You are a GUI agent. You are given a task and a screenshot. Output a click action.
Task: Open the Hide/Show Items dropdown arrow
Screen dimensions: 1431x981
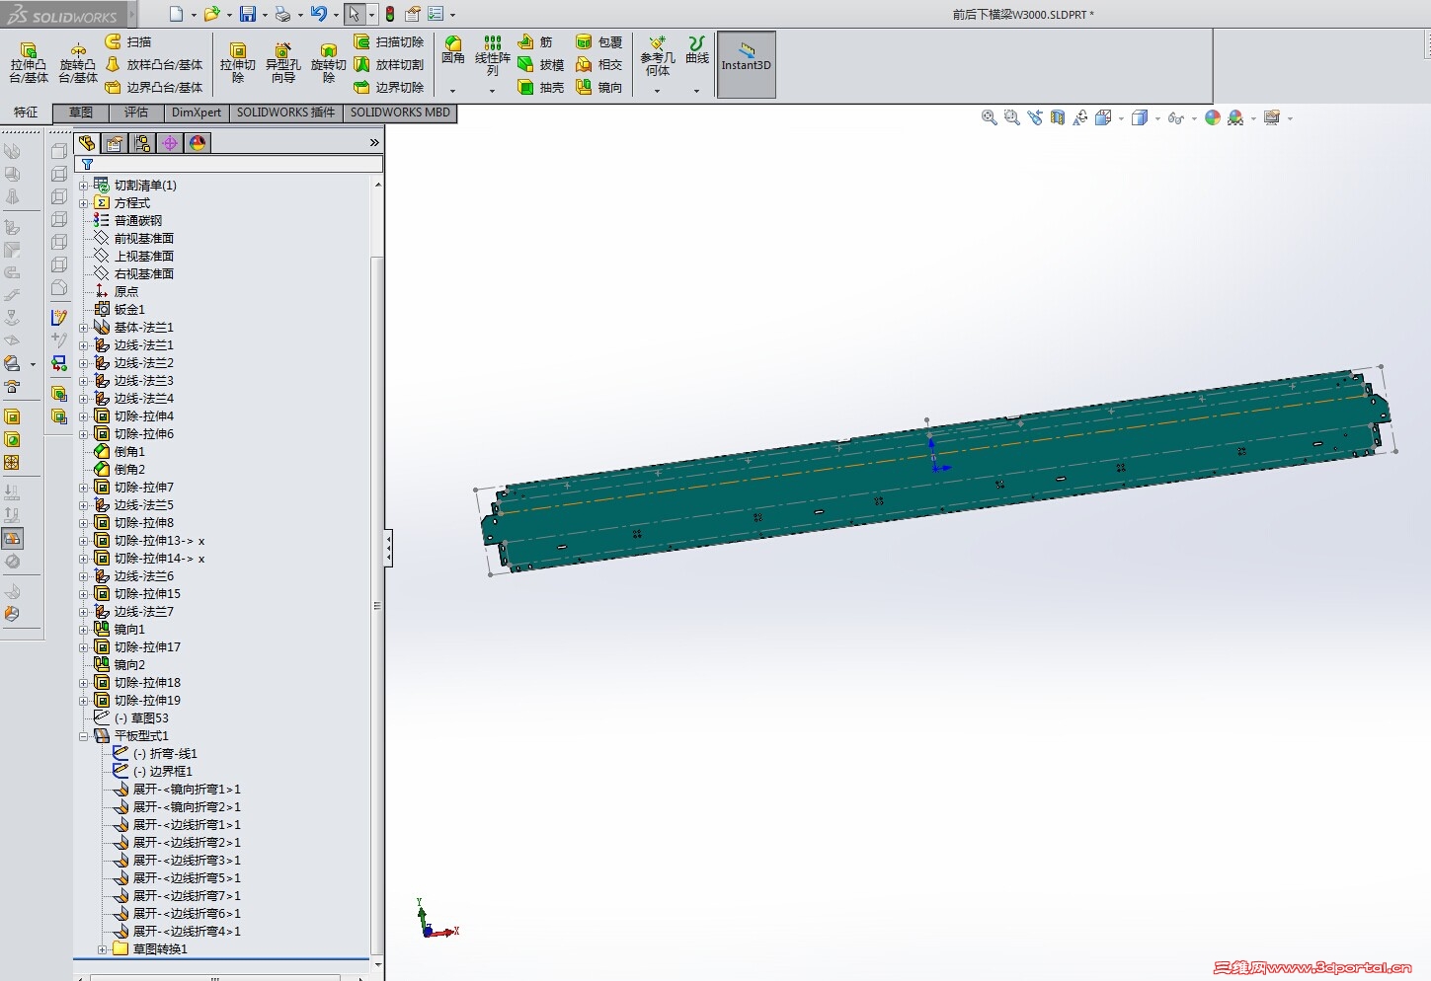tap(1194, 118)
